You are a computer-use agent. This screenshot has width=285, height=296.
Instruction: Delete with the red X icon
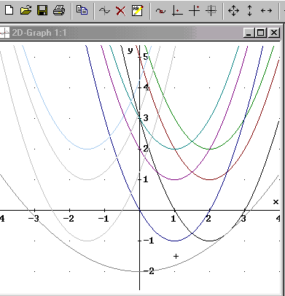[121, 11]
